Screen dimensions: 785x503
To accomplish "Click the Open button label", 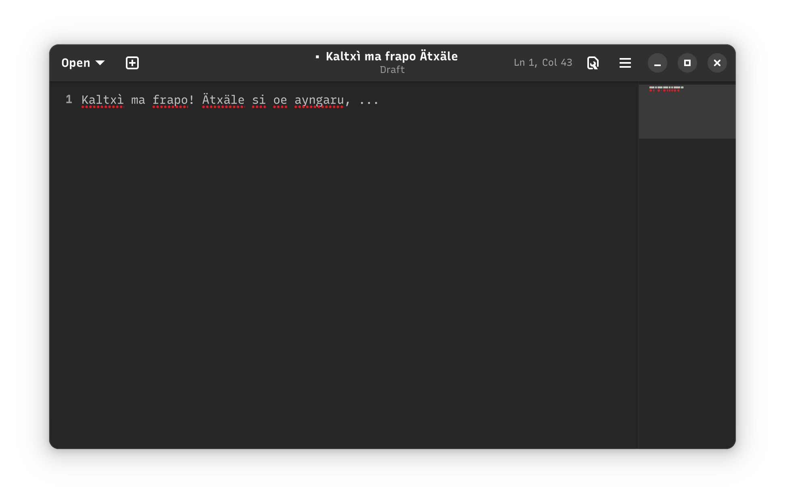I will [76, 63].
